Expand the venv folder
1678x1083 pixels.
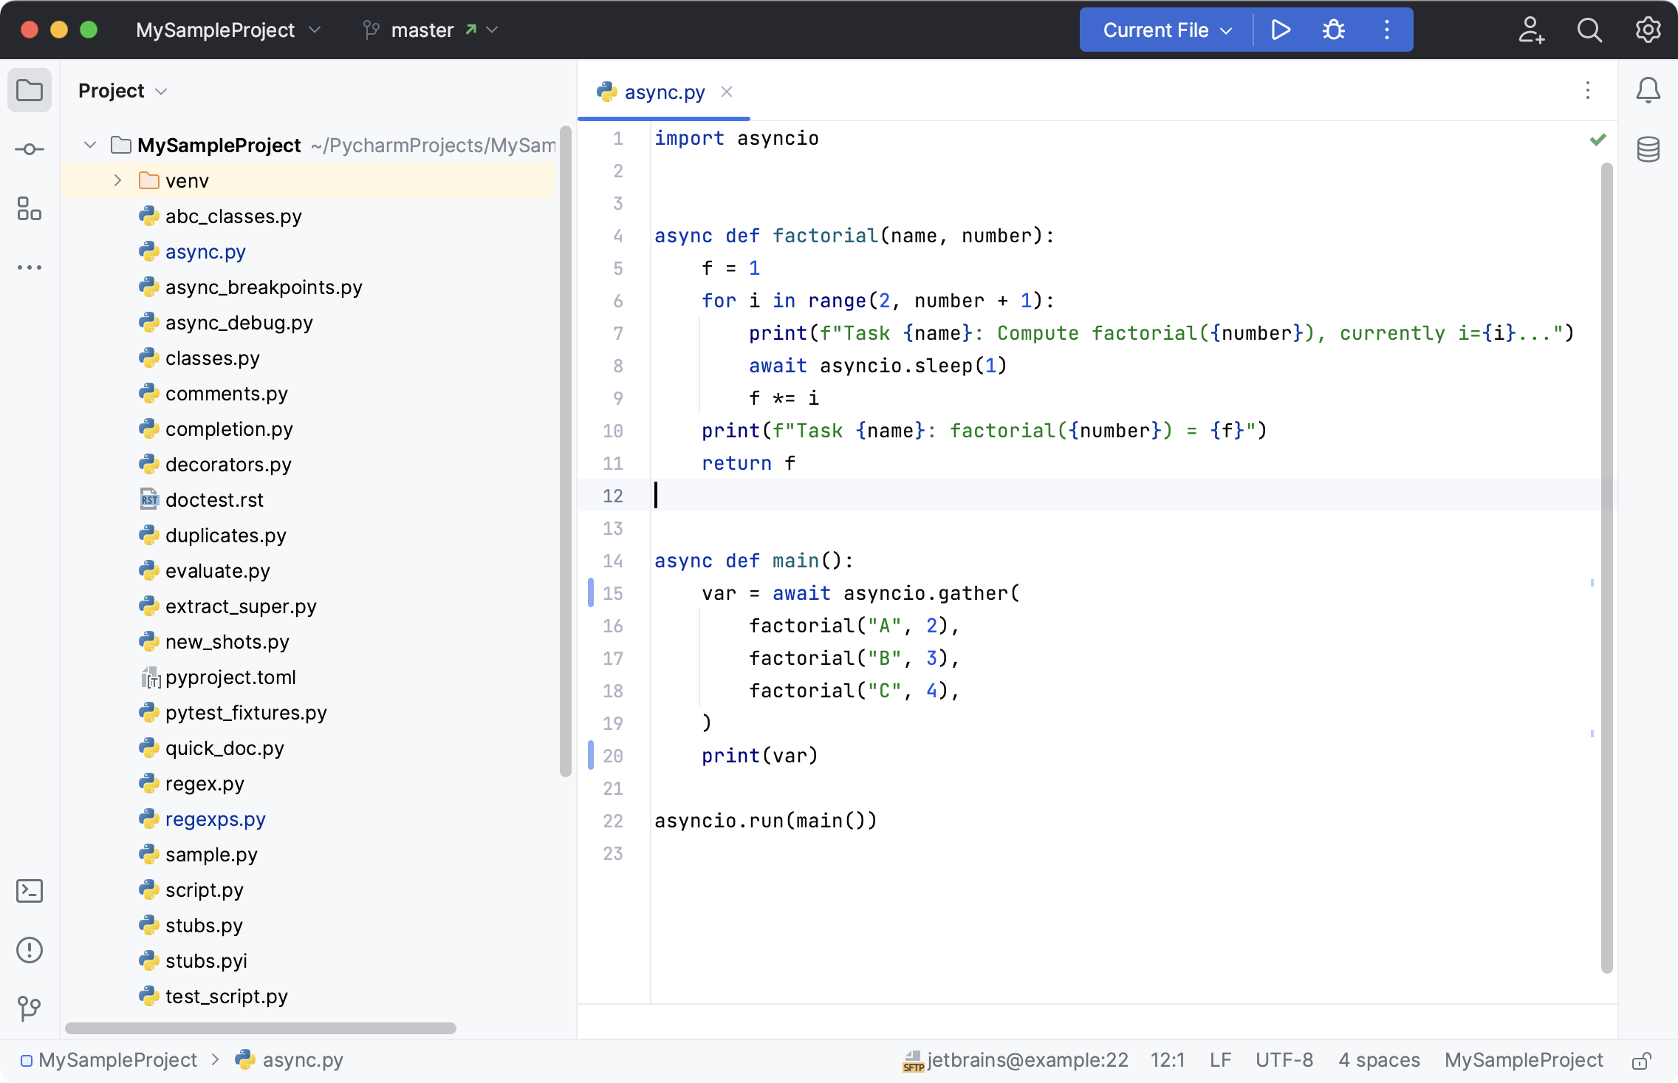(117, 181)
